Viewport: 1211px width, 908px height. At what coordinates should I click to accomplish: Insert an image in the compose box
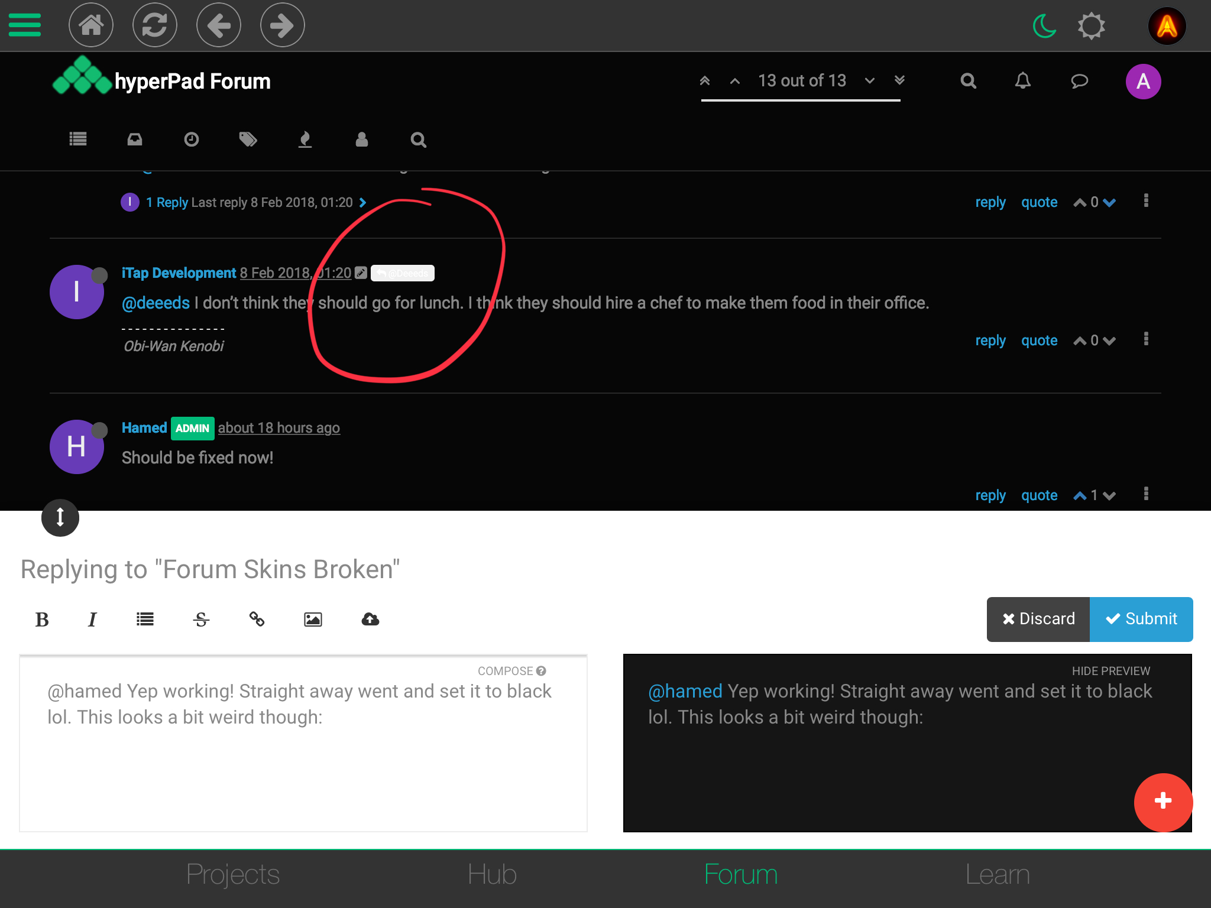[x=313, y=619]
